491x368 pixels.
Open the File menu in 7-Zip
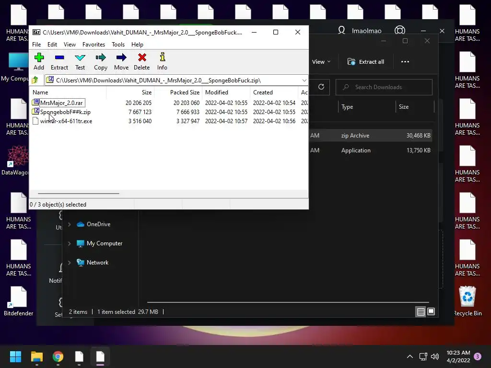(x=36, y=45)
